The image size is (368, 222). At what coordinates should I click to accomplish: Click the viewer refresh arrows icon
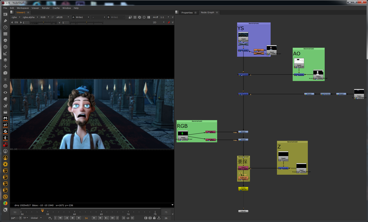(140, 17)
